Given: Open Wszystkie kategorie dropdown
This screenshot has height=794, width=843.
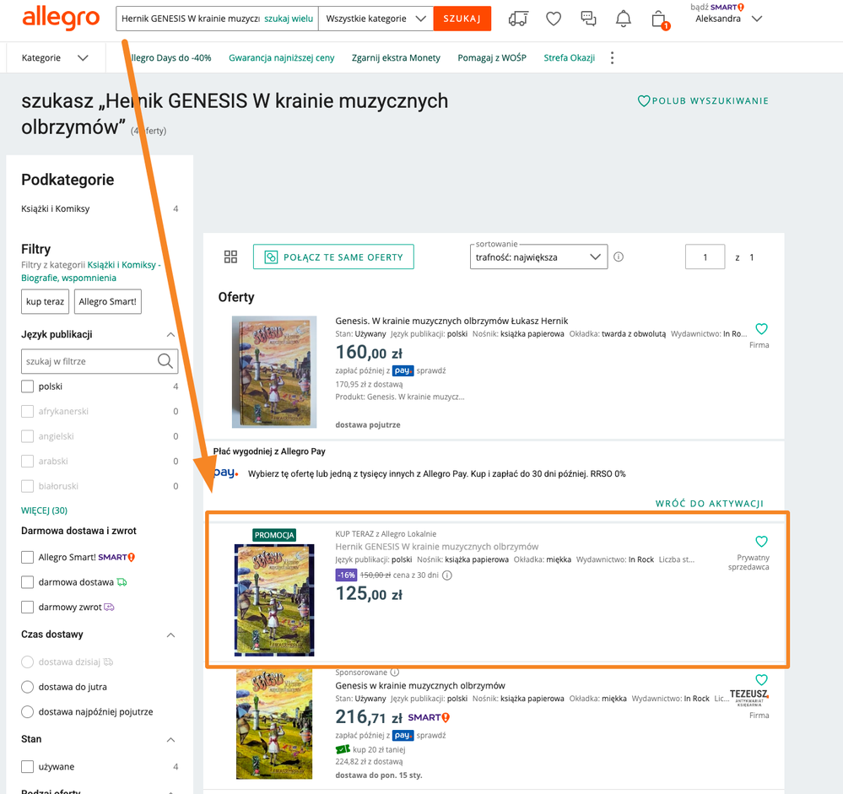Looking at the screenshot, I should coord(376,19).
